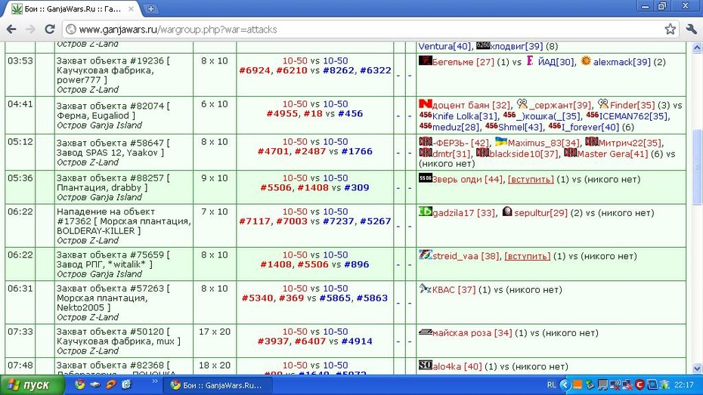Click syndicate icon next to Бегельме
The height and width of the screenshot is (395, 703).
pyautogui.click(x=425, y=61)
